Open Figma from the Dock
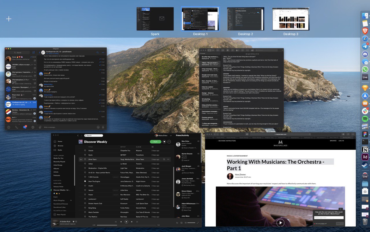 pyautogui.click(x=365, y=134)
